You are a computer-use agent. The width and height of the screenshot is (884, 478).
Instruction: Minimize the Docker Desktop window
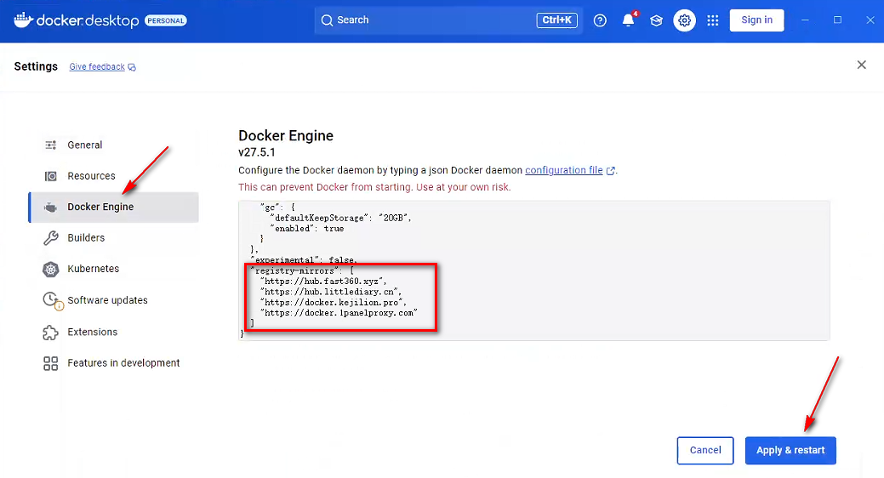pos(805,20)
